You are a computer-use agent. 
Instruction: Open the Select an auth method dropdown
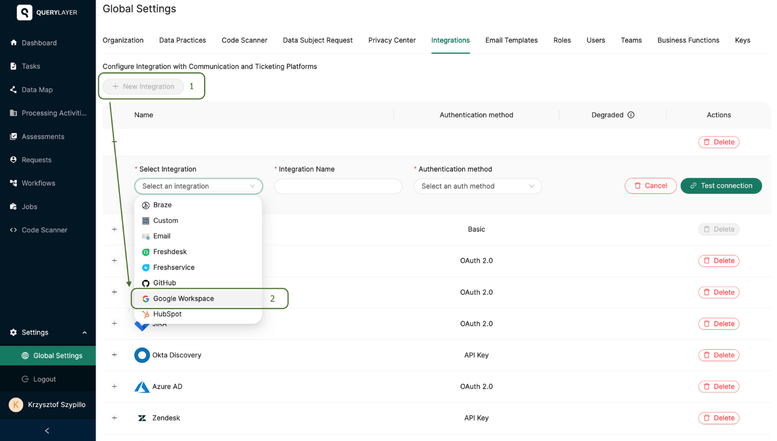click(477, 186)
